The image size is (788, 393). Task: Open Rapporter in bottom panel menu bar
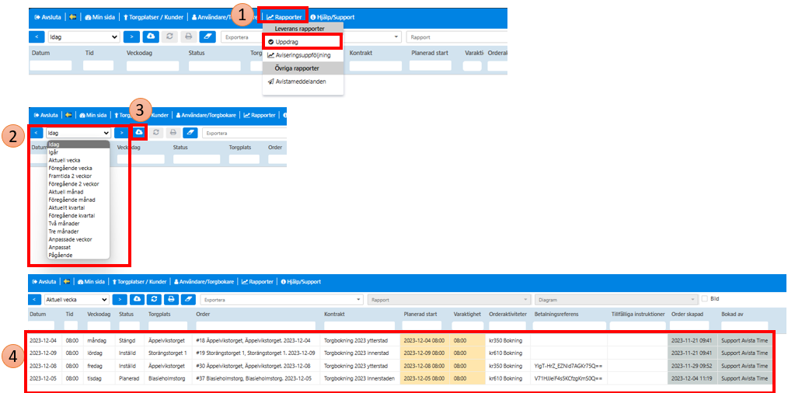(x=257, y=281)
